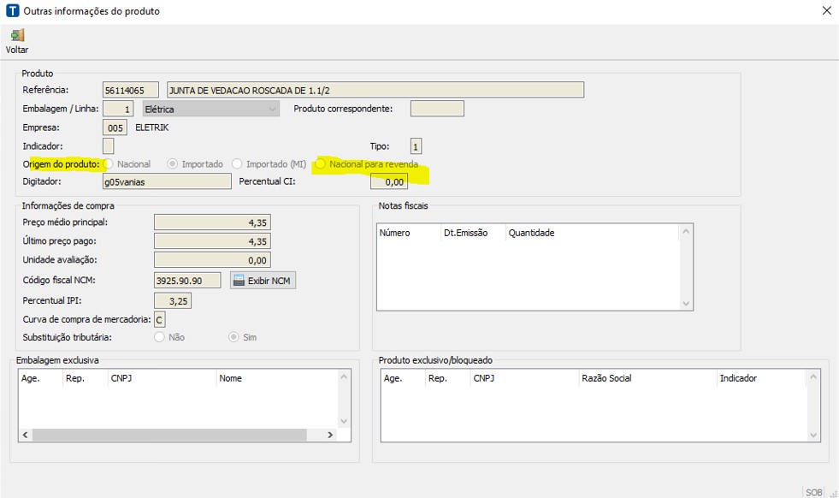The height and width of the screenshot is (498, 839).
Task: Set Substituição tributária to Não
Action: pyautogui.click(x=159, y=337)
